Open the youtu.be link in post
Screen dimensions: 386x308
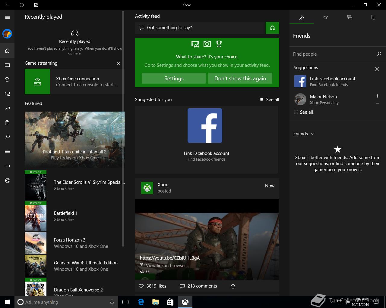click(x=170, y=258)
